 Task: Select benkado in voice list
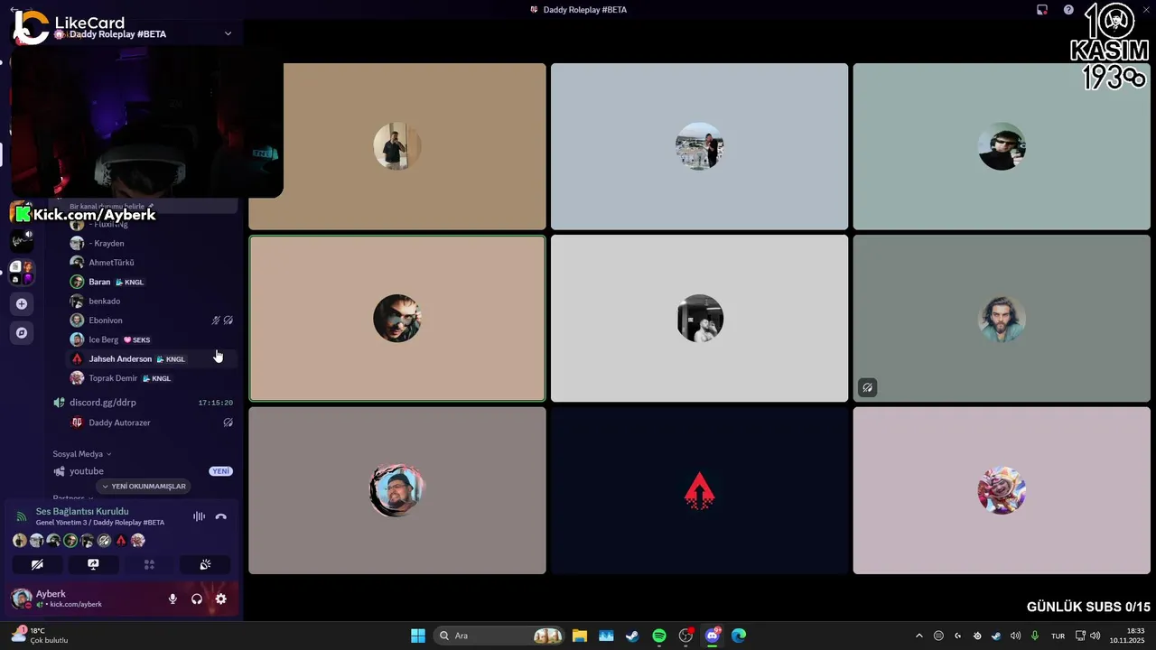click(x=152, y=301)
